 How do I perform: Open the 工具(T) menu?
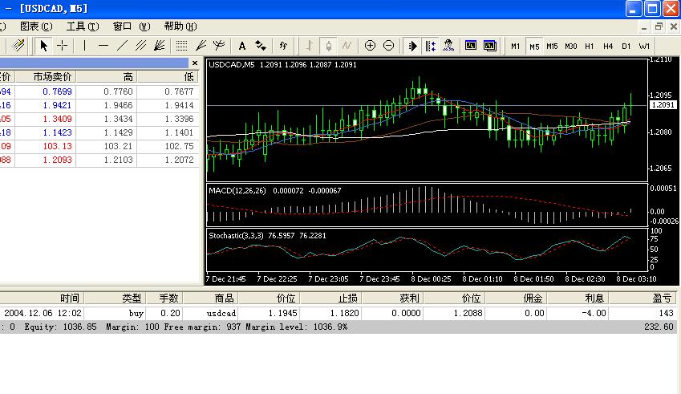[x=83, y=26]
